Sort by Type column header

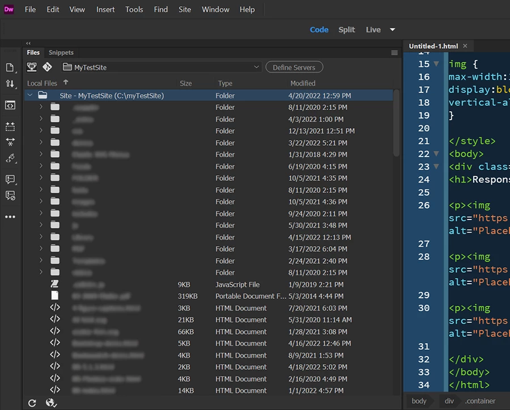(225, 83)
